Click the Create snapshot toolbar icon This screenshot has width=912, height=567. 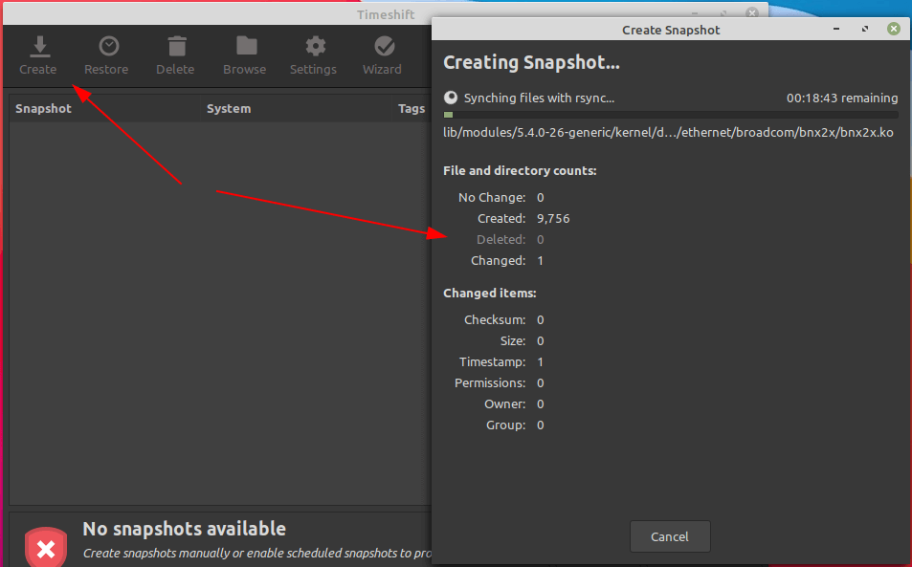tap(39, 47)
